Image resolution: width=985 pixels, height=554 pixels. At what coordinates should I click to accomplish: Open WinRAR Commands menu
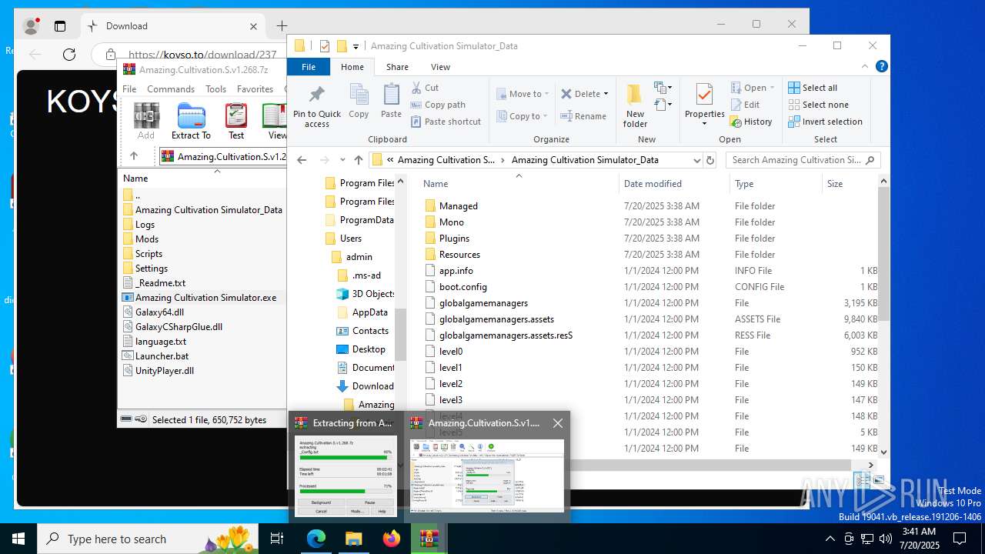pyautogui.click(x=171, y=89)
